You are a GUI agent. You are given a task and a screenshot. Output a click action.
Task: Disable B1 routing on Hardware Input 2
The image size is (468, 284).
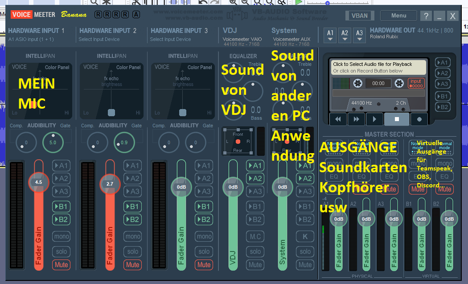132,207
